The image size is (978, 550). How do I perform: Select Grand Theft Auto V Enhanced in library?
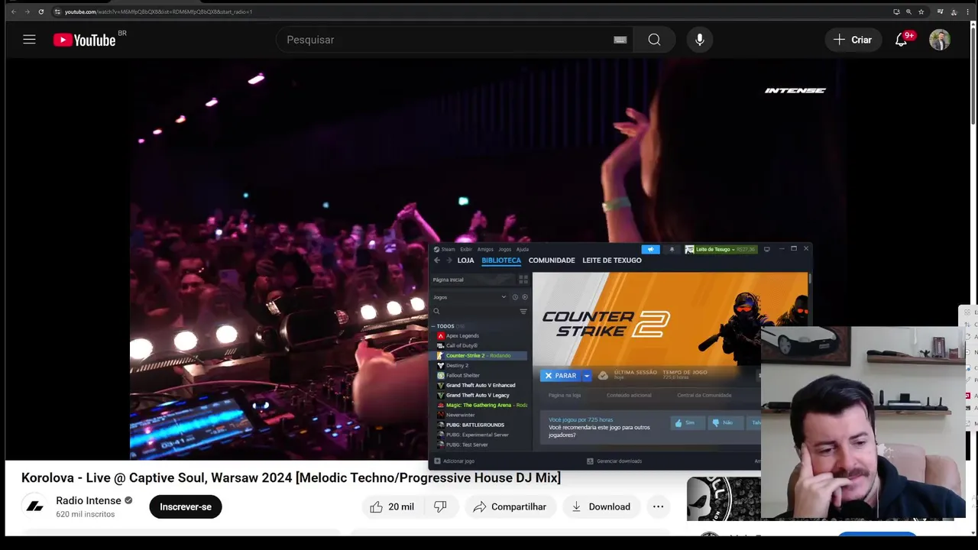(481, 386)
